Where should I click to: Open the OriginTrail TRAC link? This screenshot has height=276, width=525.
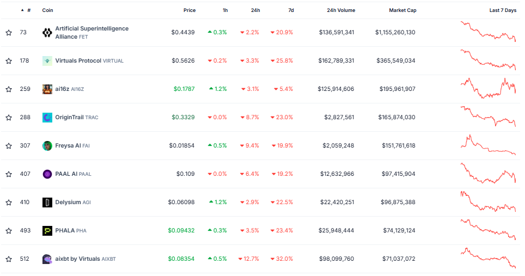click(x=77, y=118)
